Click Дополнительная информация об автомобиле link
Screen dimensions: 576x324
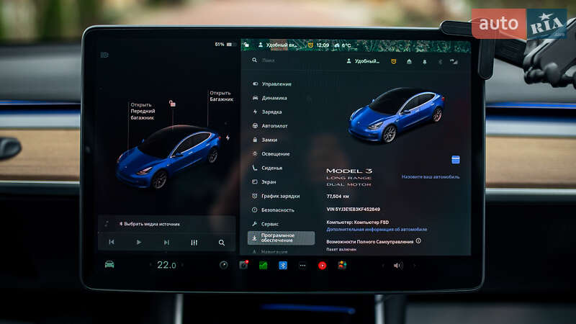click(377, 229)
